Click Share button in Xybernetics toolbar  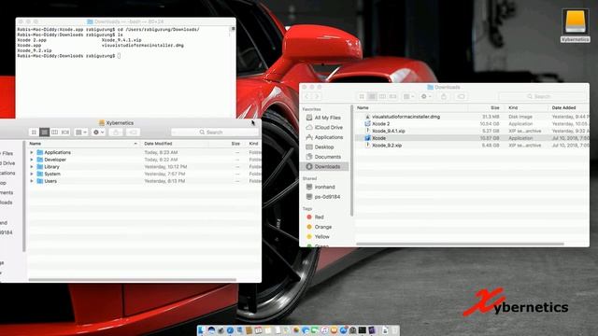click(116, 133)
